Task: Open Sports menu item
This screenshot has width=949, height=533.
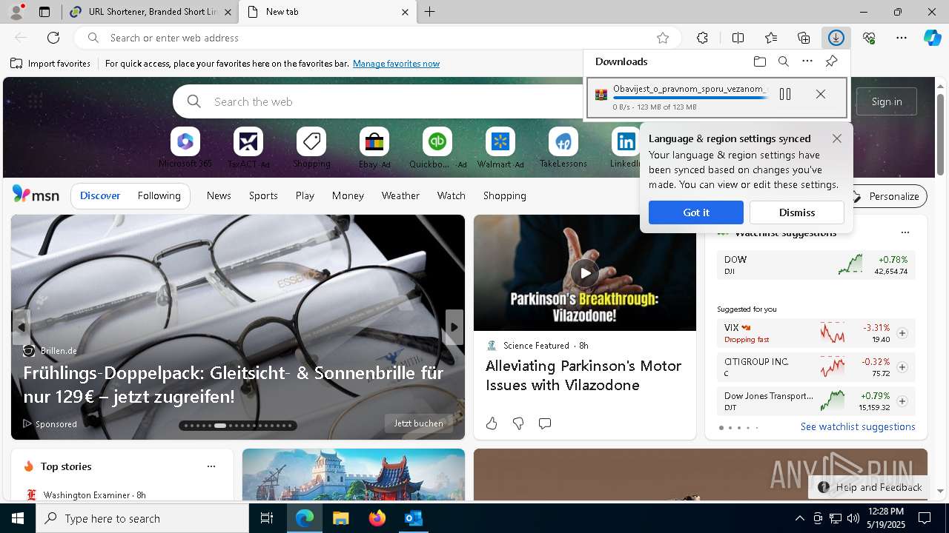Action: coord(263,195)
